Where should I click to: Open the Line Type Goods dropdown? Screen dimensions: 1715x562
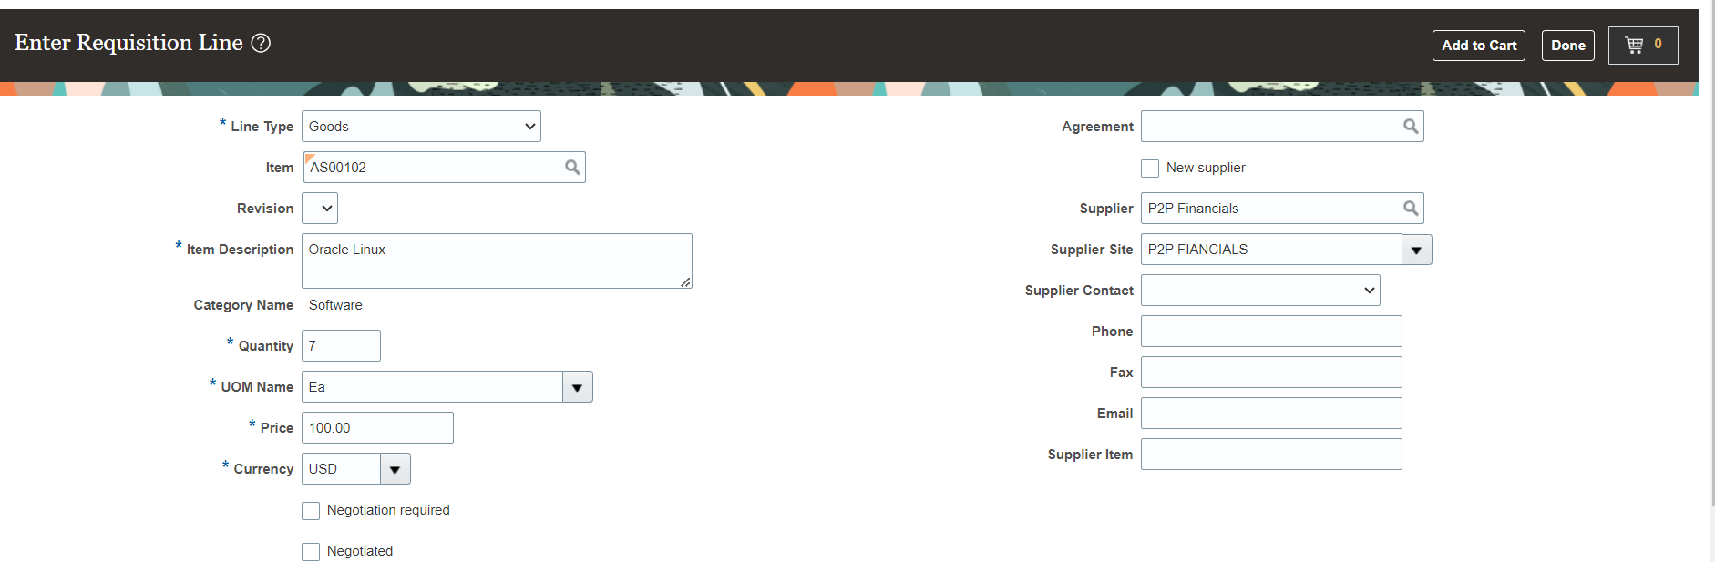tap(421, 127)
